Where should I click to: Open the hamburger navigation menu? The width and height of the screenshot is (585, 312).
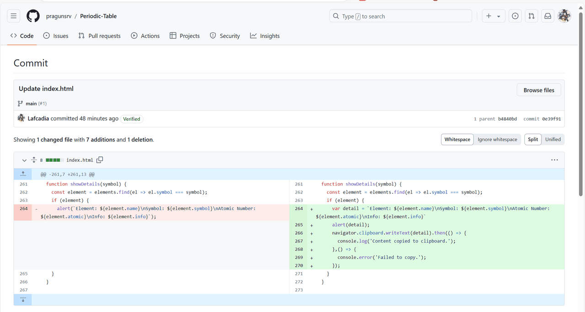pyautogui.click(x=14, y=16)
